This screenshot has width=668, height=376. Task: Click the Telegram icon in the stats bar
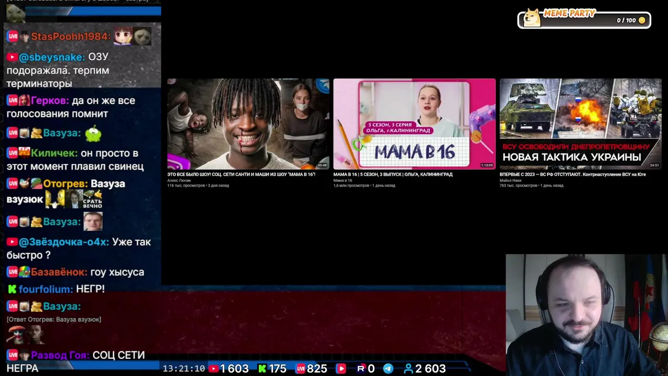(388, 369)
